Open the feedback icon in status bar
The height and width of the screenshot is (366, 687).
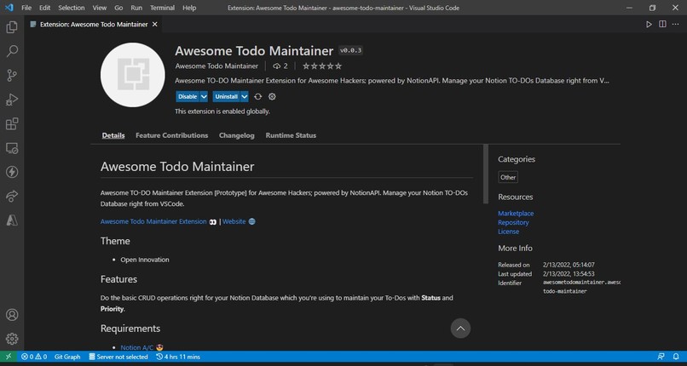(661, 357)
